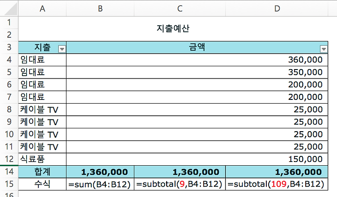The image size is (337, 197).
Task: Select column A header
Action: (42, 8)
